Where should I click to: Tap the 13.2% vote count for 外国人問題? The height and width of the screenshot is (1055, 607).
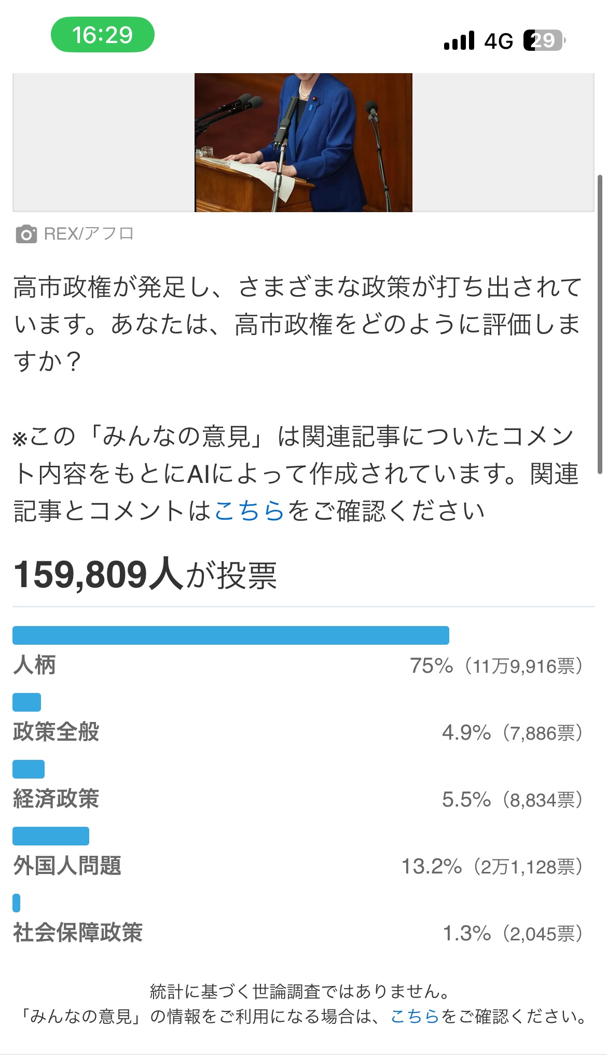(x=492, y=867)
